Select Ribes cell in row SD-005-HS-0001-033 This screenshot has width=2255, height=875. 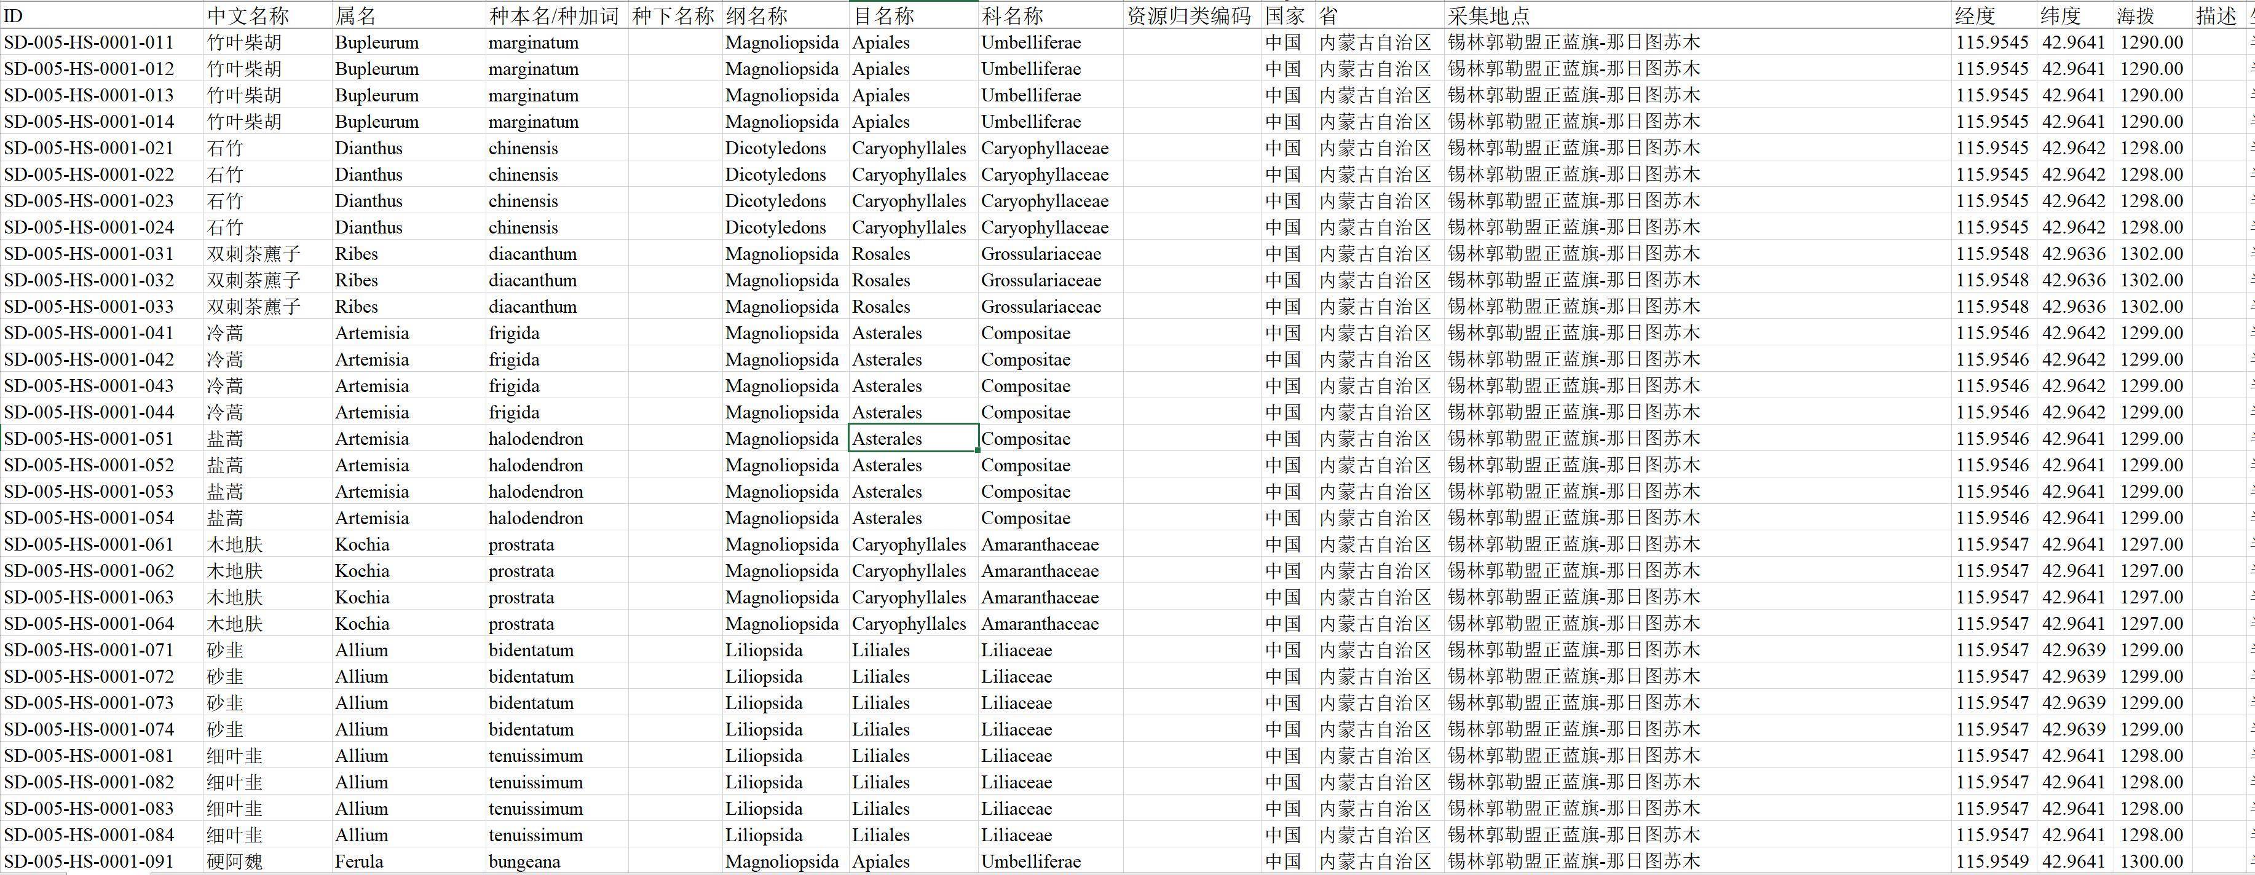[357, 306]
